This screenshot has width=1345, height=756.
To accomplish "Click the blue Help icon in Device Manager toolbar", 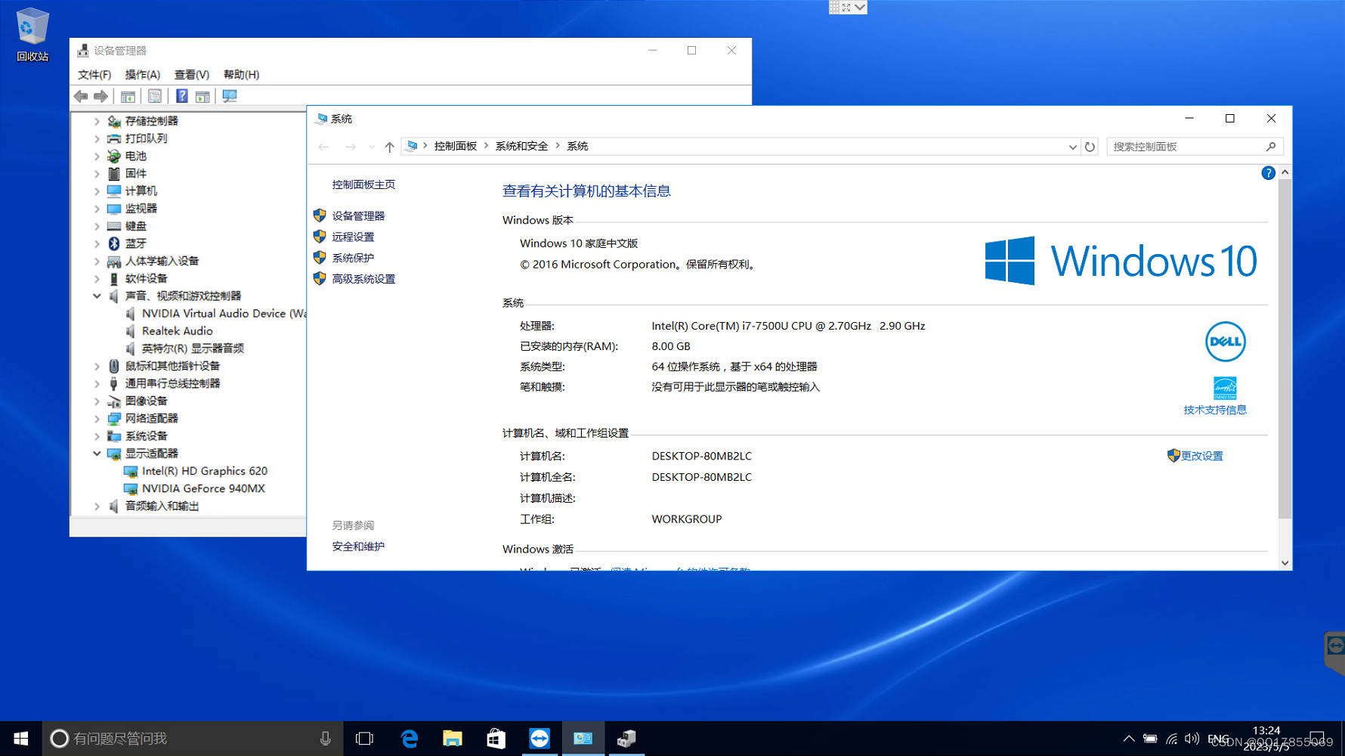I will click(182, 96).
